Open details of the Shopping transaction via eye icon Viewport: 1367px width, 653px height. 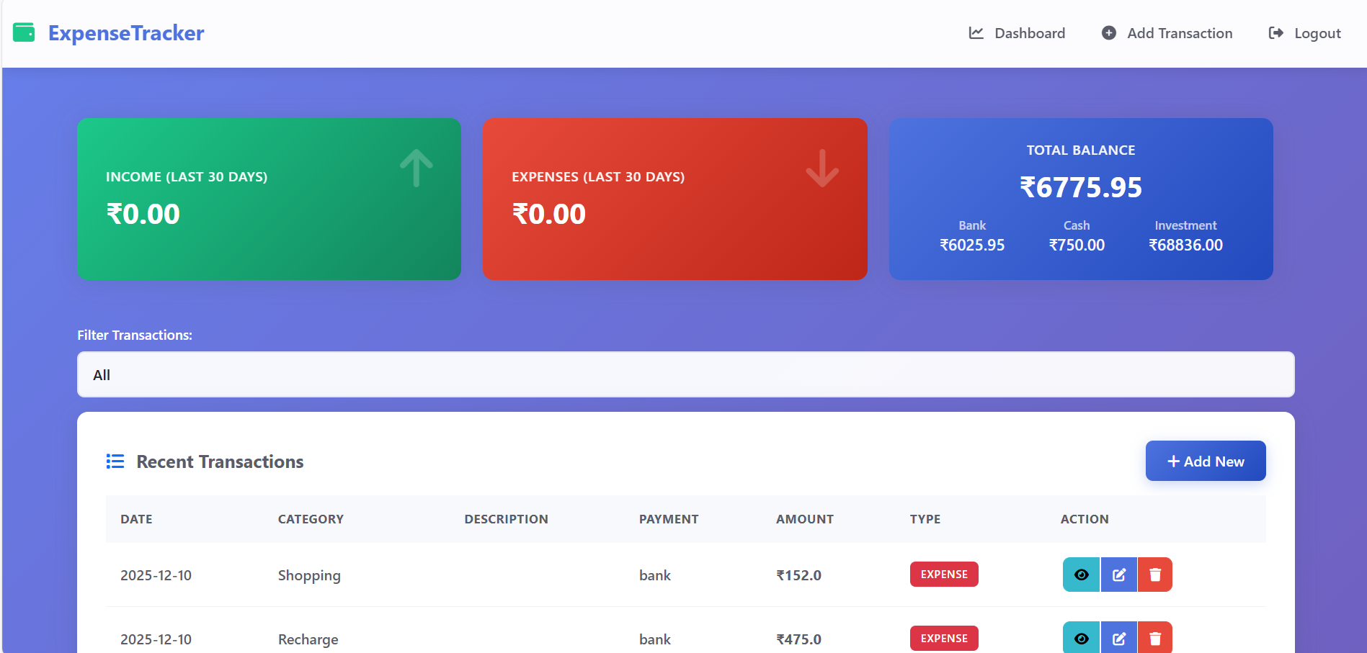tap(1081, 575)
